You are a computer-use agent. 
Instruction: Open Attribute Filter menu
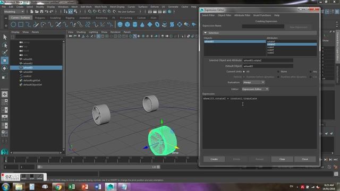coord(242,15)
